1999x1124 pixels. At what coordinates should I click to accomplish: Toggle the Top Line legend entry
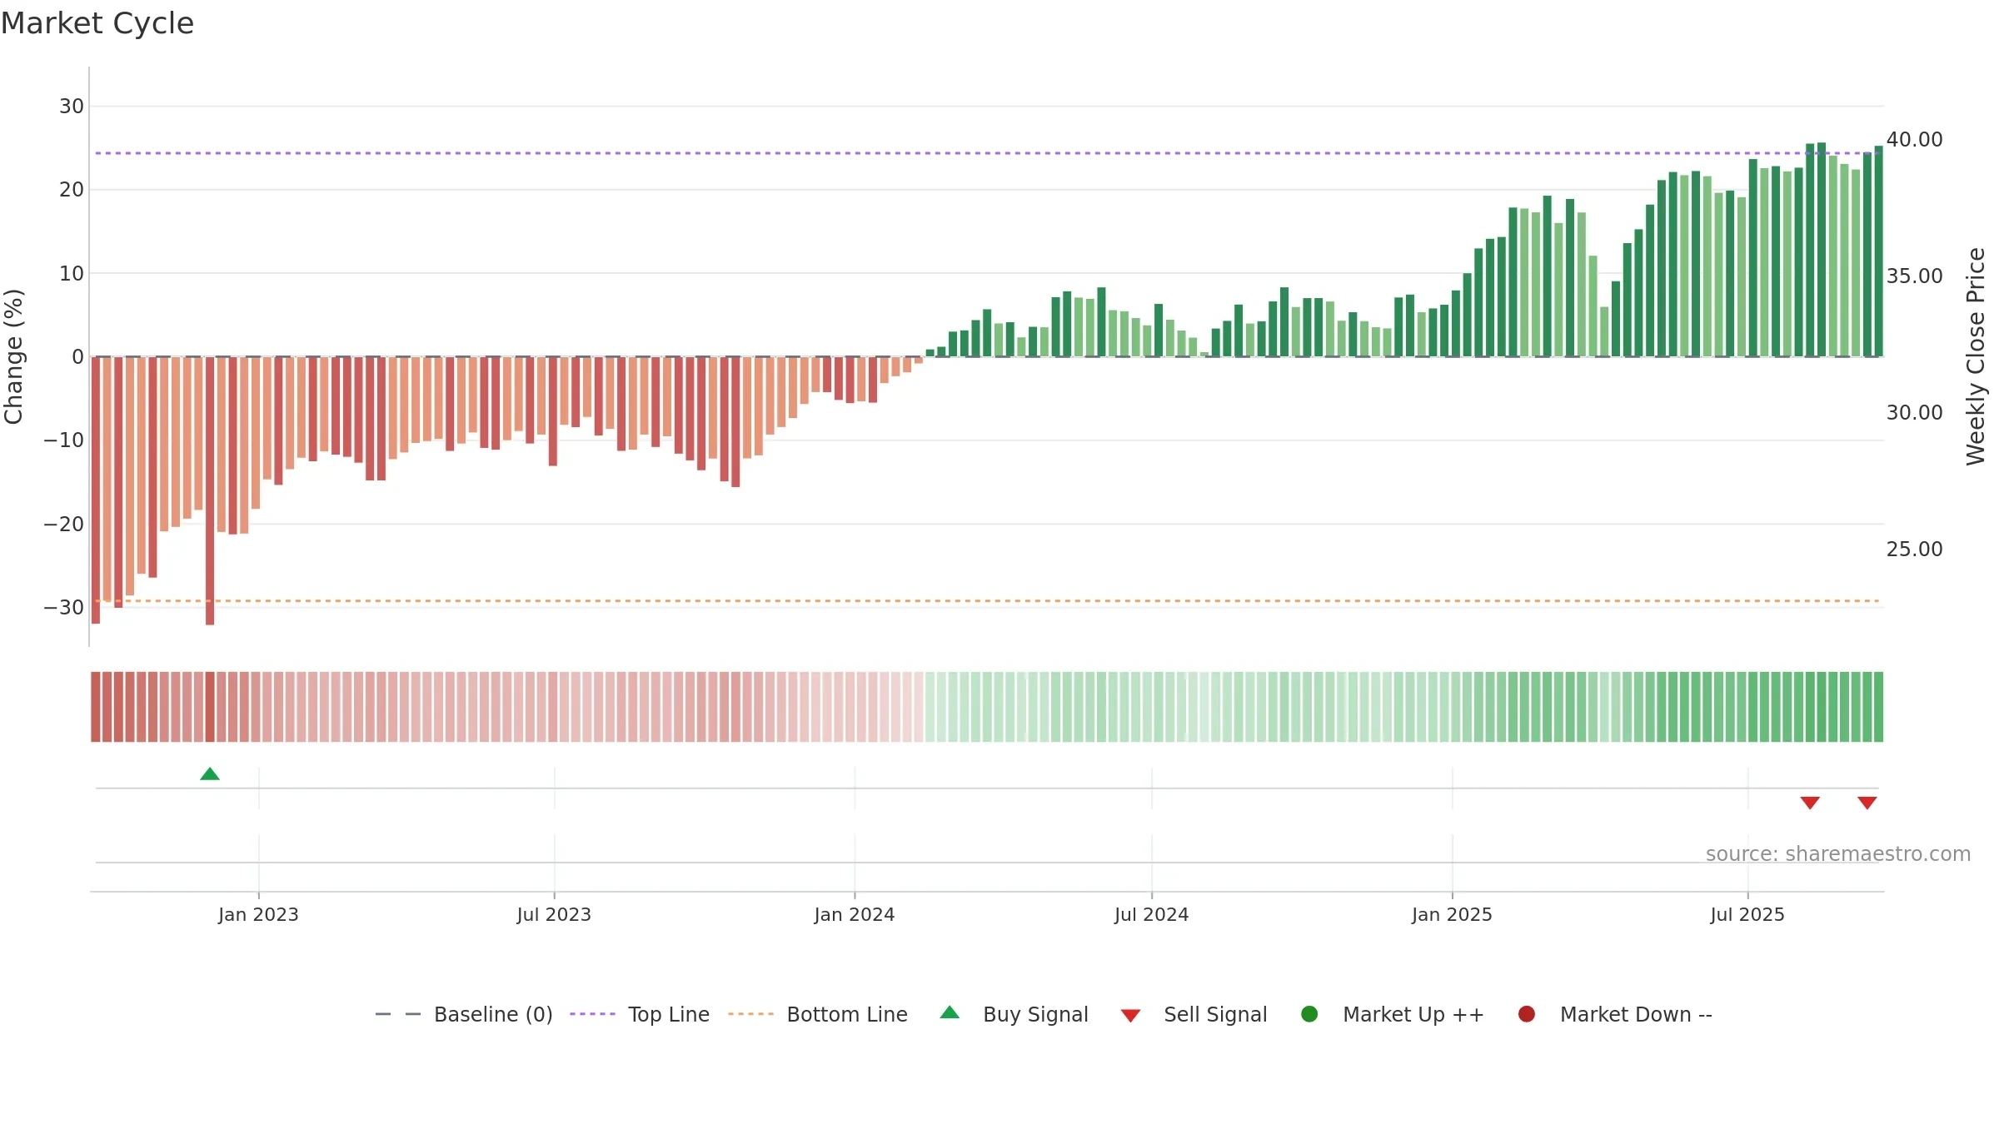(x=640, y=1014)
